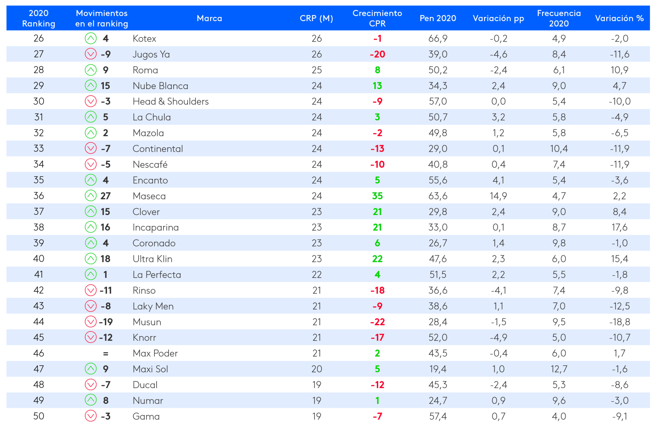Click the green up arrow in Maseca row
Screen dimensions: 656x434
[x=91, y=196]
